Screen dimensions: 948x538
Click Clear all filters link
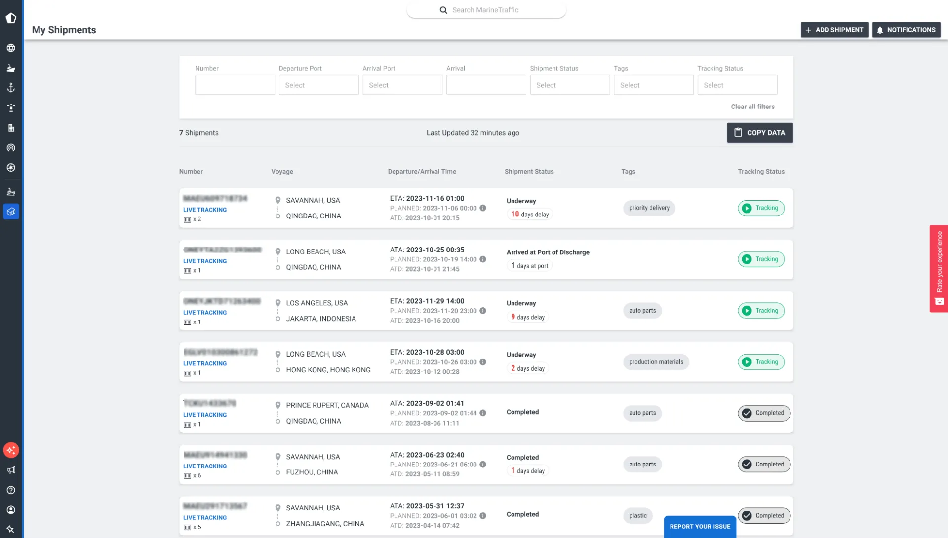(752, 107)
